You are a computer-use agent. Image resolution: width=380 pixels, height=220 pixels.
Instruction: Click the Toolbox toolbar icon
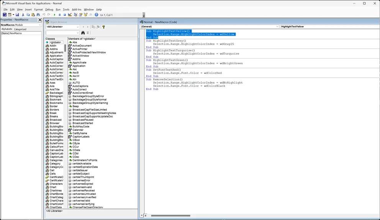[x=91, y=15]
